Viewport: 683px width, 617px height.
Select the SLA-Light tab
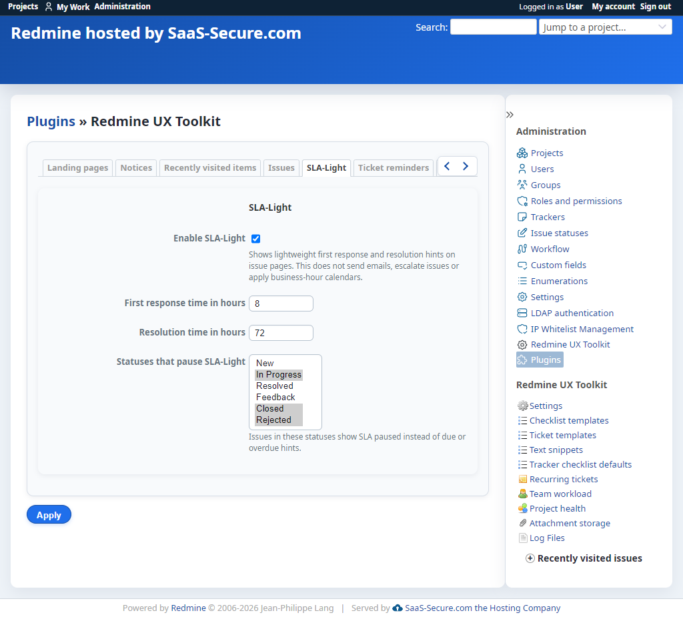click(x=326, y=168)
